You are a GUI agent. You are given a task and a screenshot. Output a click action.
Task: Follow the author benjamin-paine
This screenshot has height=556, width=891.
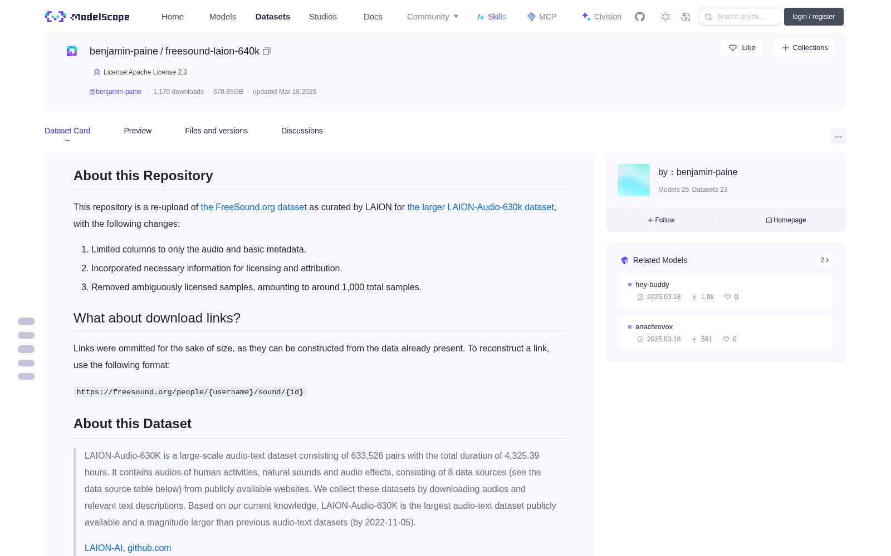[661, 220]
